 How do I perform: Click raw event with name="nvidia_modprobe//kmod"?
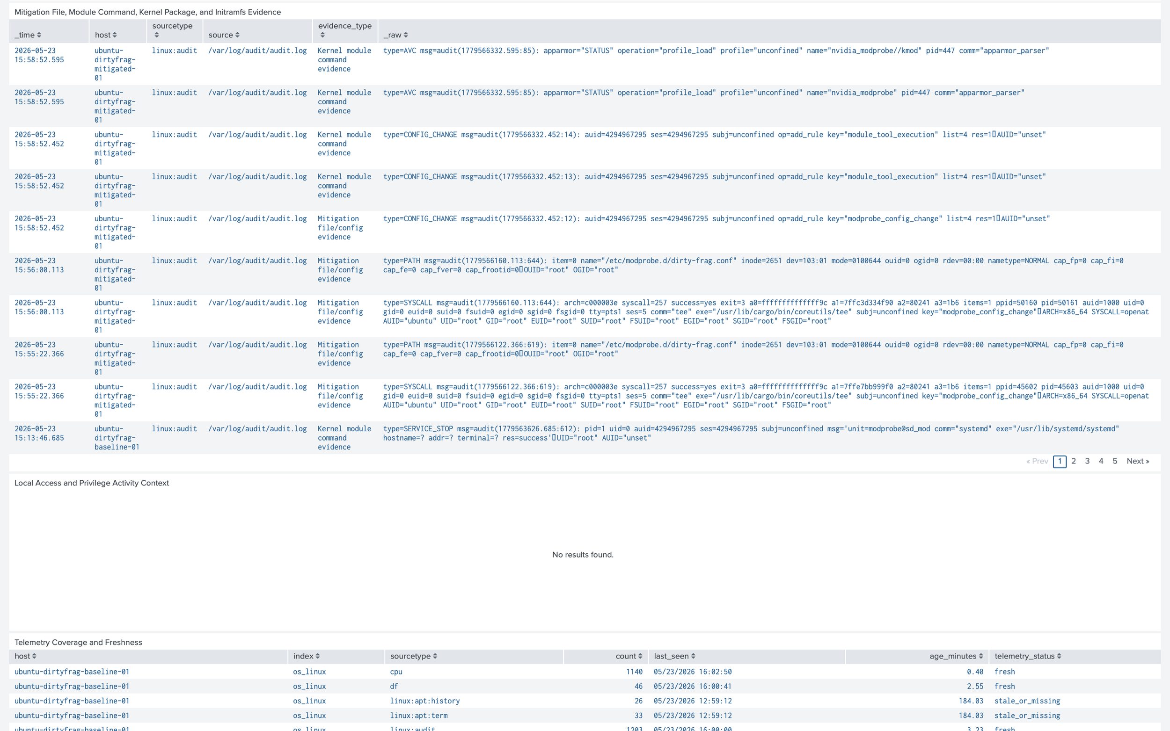716,51
